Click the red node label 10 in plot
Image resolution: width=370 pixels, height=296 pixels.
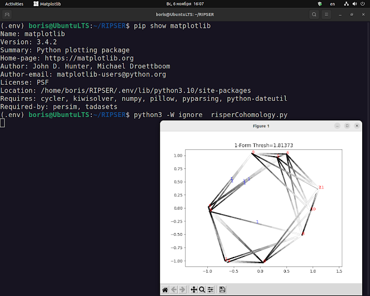[313, 209]
